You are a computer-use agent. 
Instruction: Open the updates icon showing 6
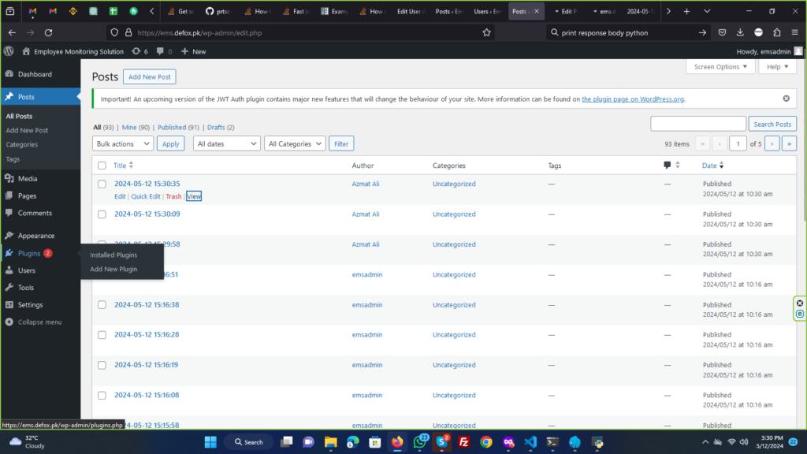(x=140, y=51)
